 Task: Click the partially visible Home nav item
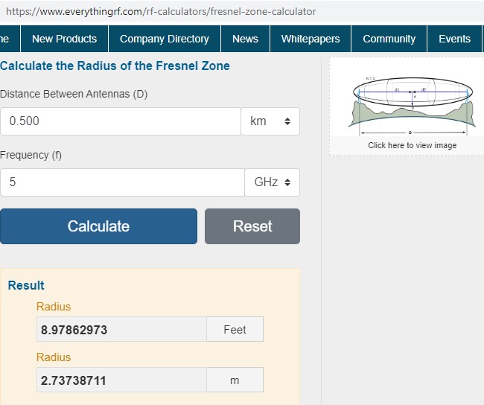pos(6,39)
